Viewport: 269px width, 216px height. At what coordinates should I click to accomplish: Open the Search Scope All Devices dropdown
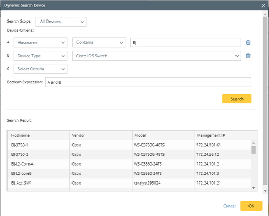pos(61,22)
